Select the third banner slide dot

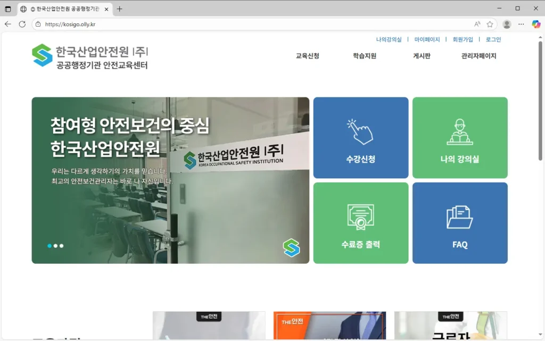pyautogui.click(x=61, y=246)
